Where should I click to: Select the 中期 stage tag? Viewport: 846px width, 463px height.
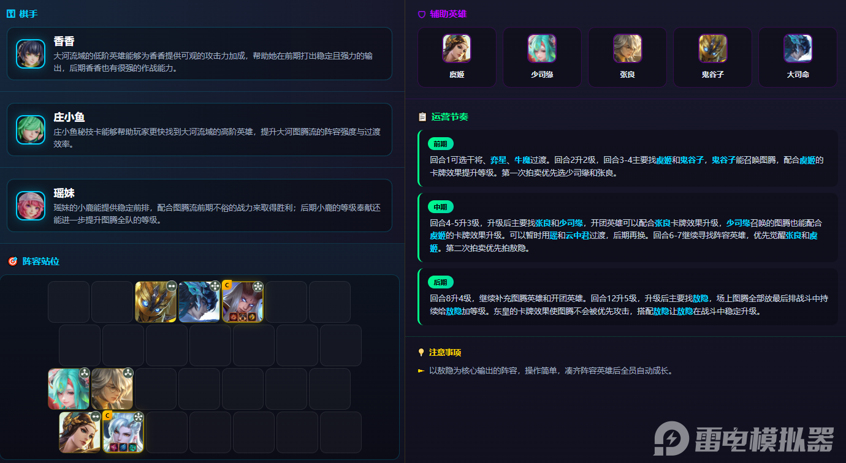(440, 207)
